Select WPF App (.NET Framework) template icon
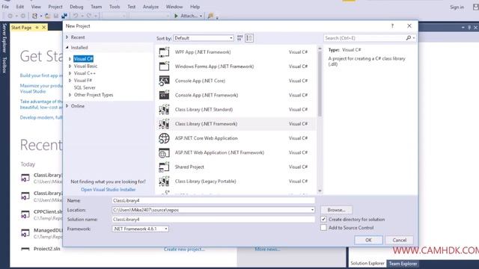The image size is (479, 269). click(164, 52)
